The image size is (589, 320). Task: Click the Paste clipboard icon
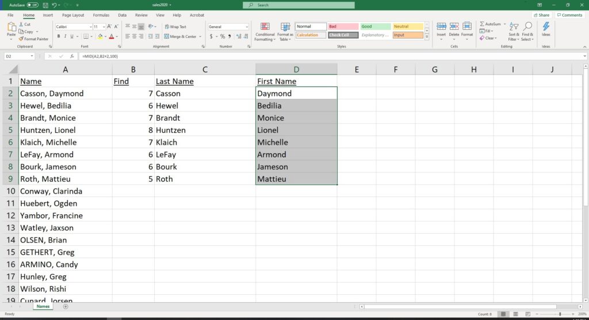point(12,27)
